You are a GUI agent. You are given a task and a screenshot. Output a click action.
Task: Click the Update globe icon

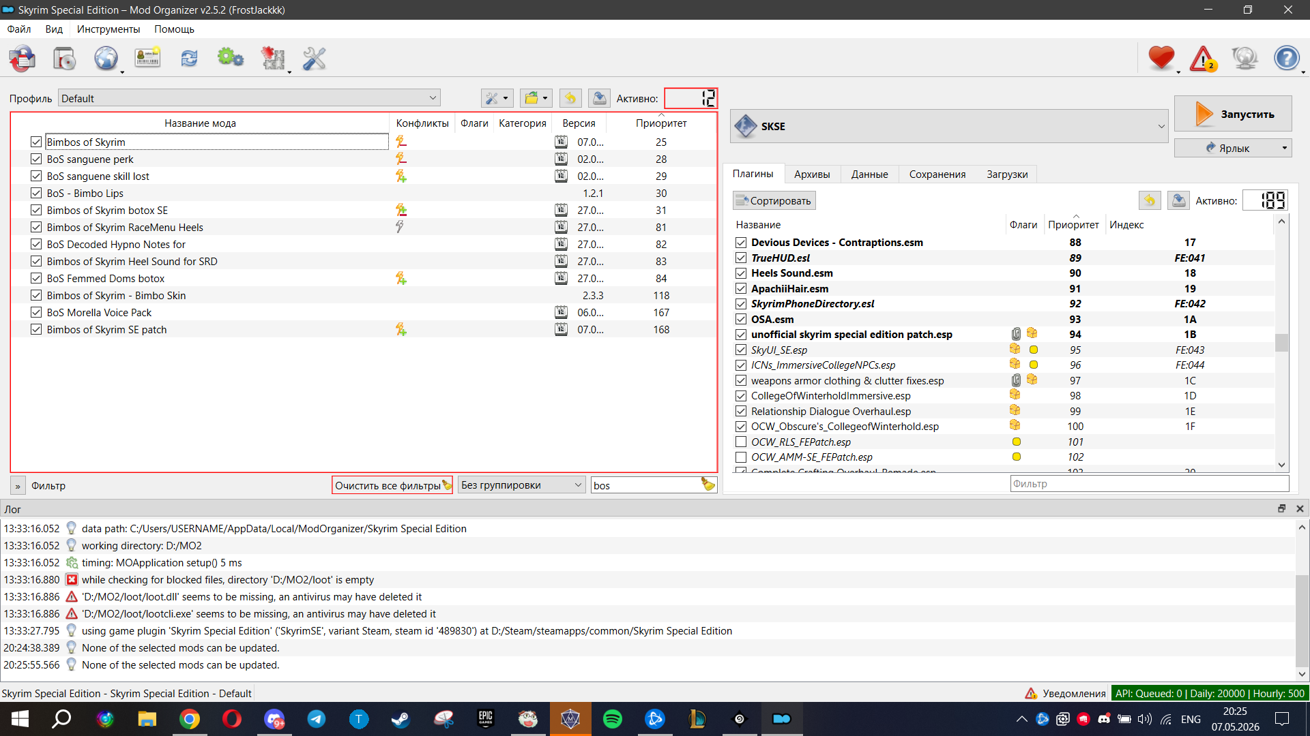click(x=1244, y=59)
